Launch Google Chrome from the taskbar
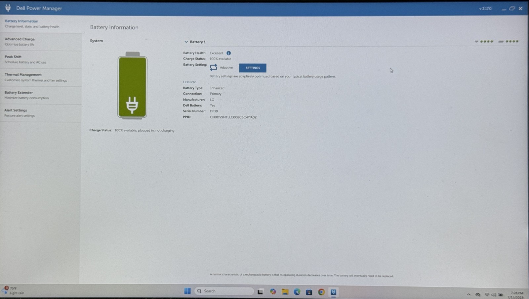This screenshot has width=529, height=299. pos(321,292)
